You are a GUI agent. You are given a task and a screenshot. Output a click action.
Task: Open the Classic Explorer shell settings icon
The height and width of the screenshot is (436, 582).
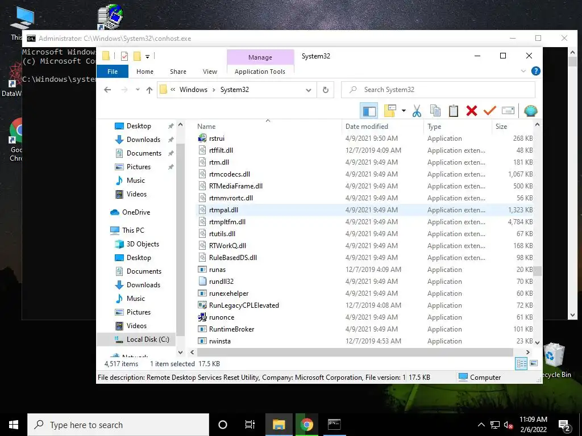pyautogui.click(x=530, y=111)
